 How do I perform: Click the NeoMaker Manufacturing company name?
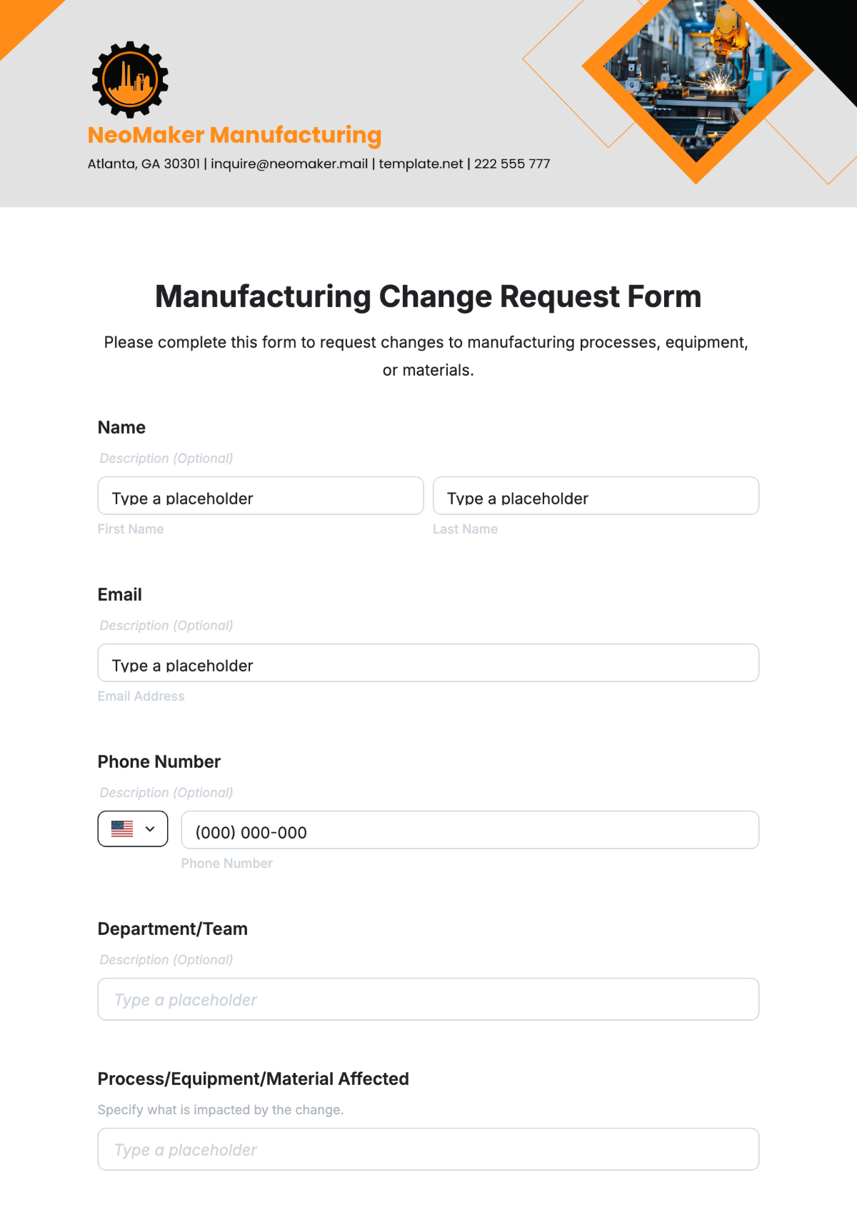(234, 135)
